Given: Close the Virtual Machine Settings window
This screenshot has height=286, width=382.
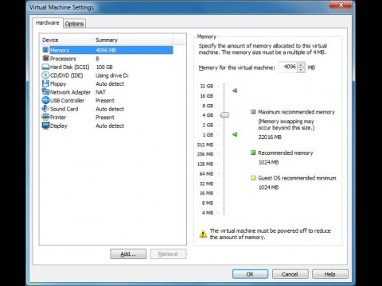Looking at the screenshot, I should (341, 5).
